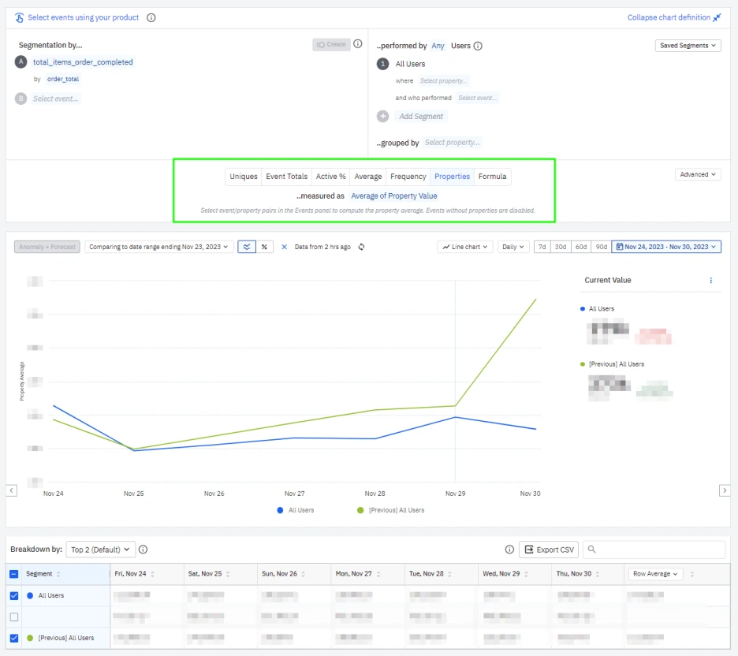Collapse the chart definition panel

point(674,17)
